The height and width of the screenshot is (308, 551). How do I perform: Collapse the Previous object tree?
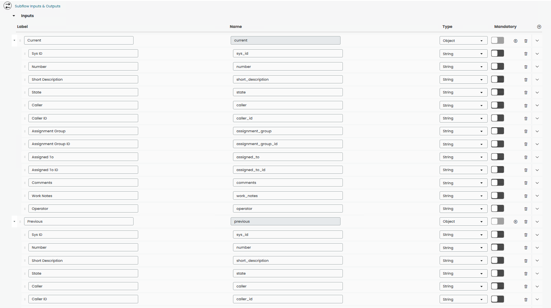14,221
